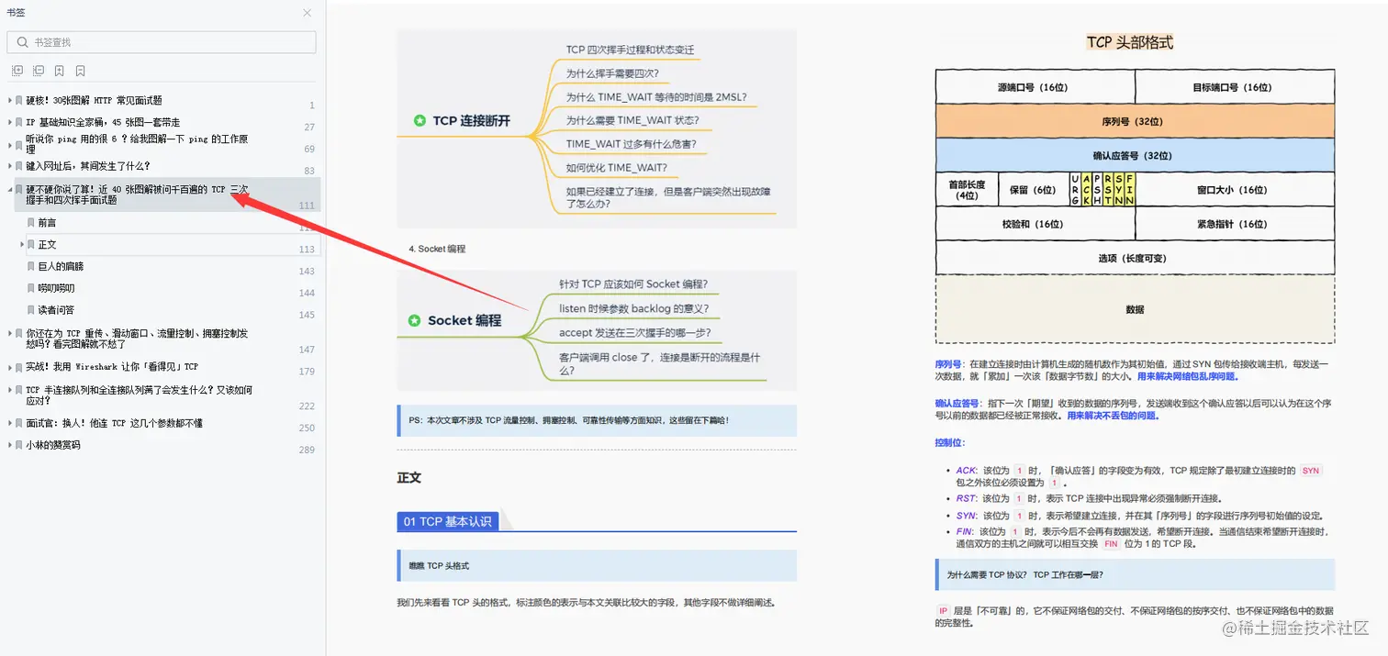Click the filled bookmark icon in the toolbar
The width and height of the screenshot is (1388, 656).
(x=59, y=70)
